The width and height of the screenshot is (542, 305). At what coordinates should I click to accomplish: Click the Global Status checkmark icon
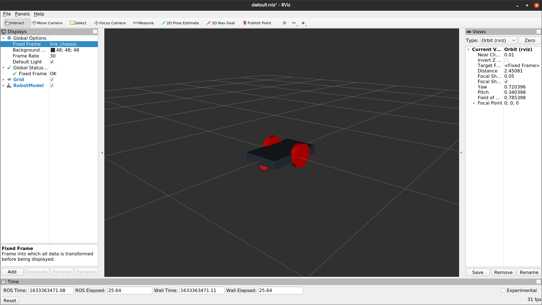click(9, 68)
